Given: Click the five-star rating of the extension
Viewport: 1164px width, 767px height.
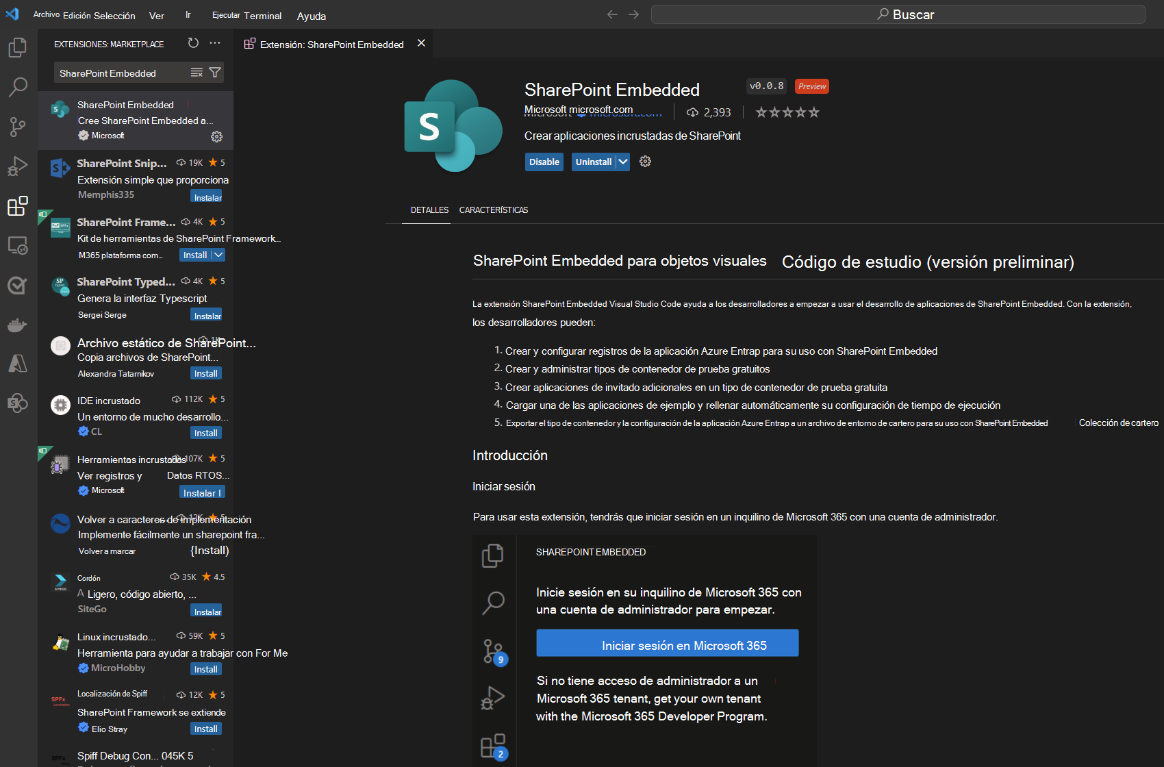Looking at the screenshot, I should coord(787,112).
